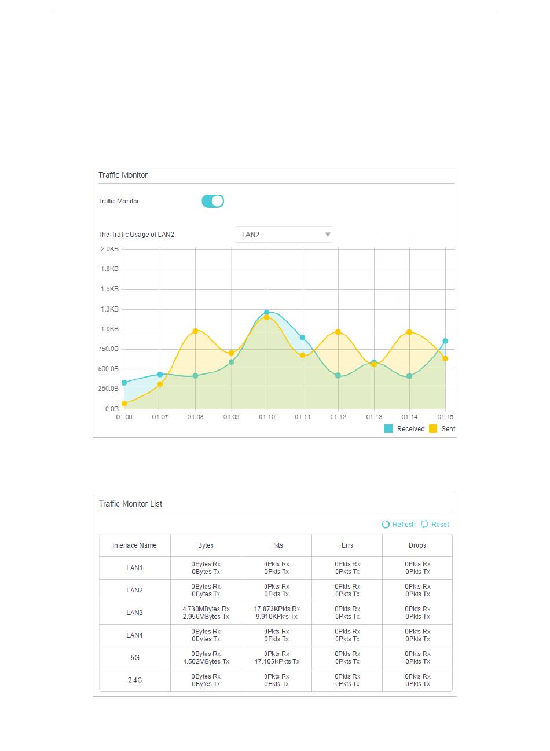Toggle the Received legend swatch

388,428
